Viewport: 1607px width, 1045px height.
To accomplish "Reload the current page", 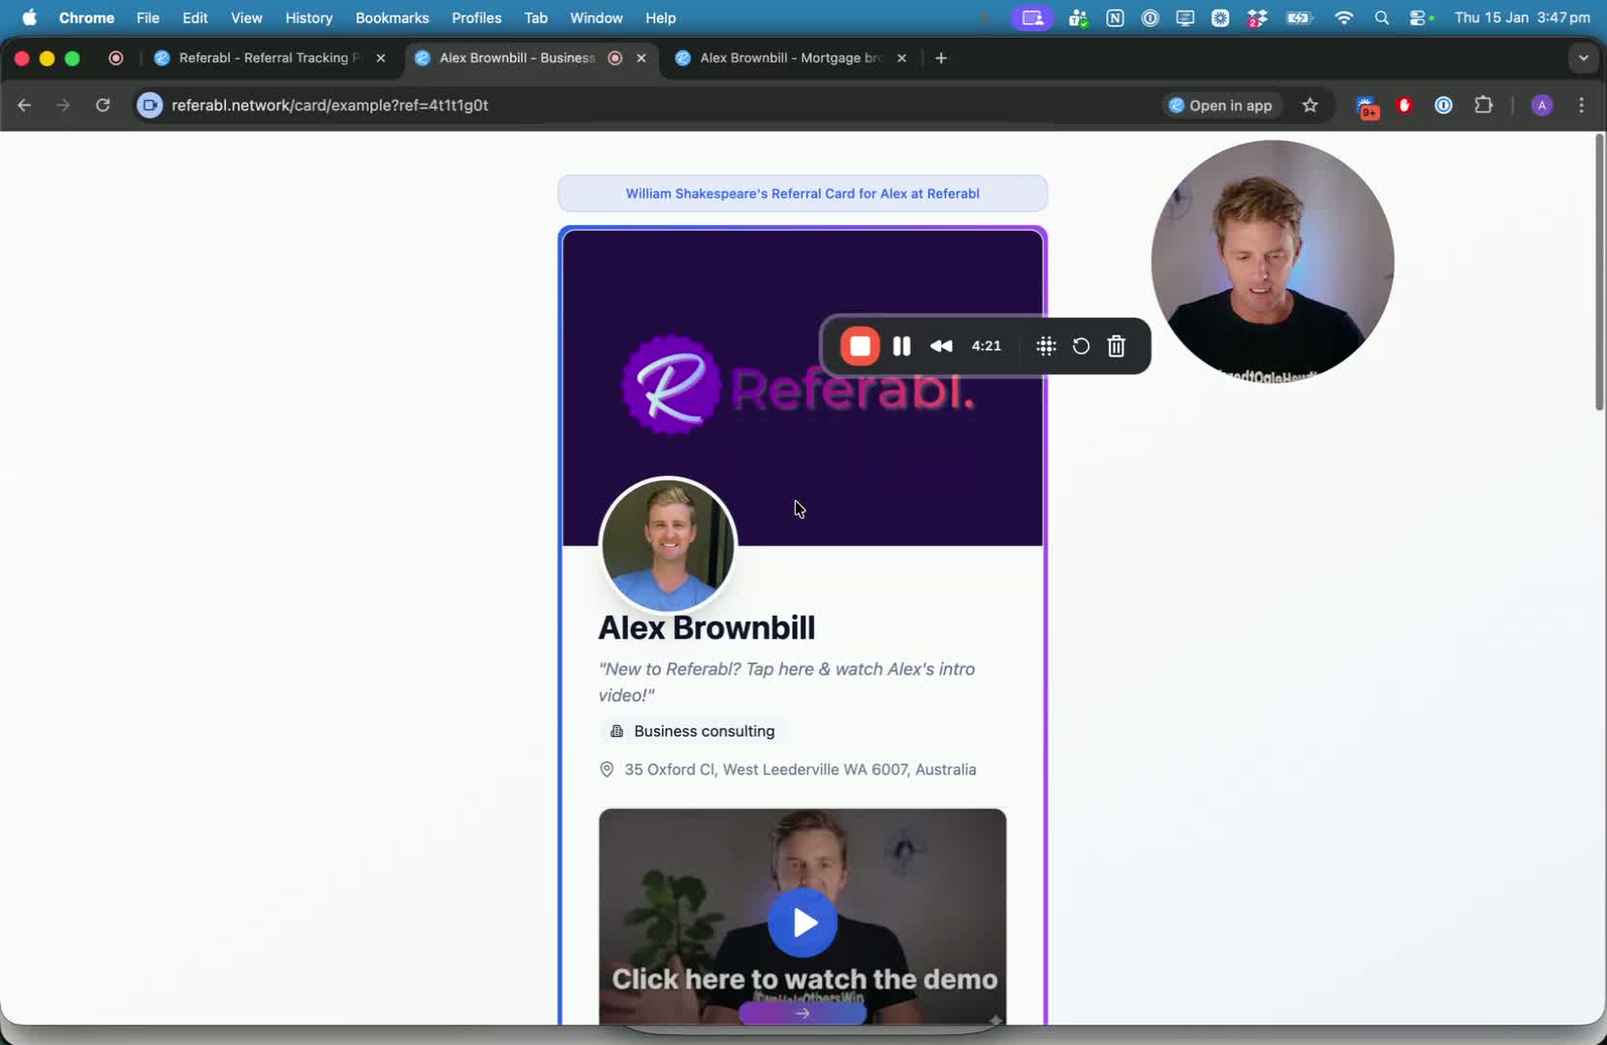I will 103,106.
